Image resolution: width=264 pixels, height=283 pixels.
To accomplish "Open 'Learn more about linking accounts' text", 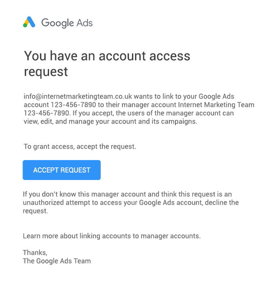I will [x=112, y=236].
